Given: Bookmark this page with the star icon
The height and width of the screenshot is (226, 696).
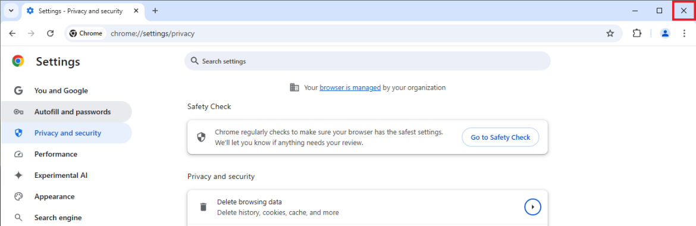Looking at the screenshot, I should point(610,33).
